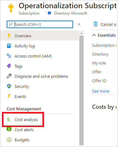
Task: Collapse the sidebar with double chevron
Action: point(79,24)
